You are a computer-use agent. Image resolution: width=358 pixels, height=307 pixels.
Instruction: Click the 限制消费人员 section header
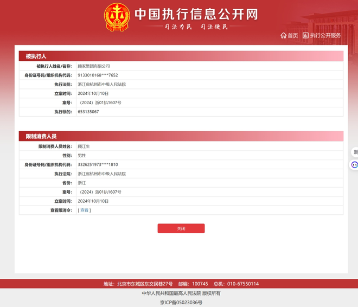click(x=41, y=136)
